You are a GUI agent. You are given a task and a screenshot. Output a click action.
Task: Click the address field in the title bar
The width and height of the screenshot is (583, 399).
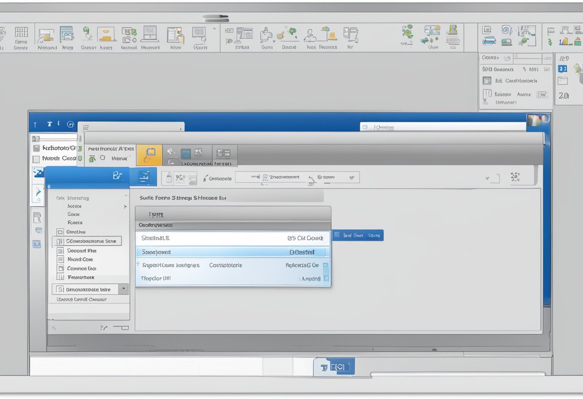click(x=443, y=127)
